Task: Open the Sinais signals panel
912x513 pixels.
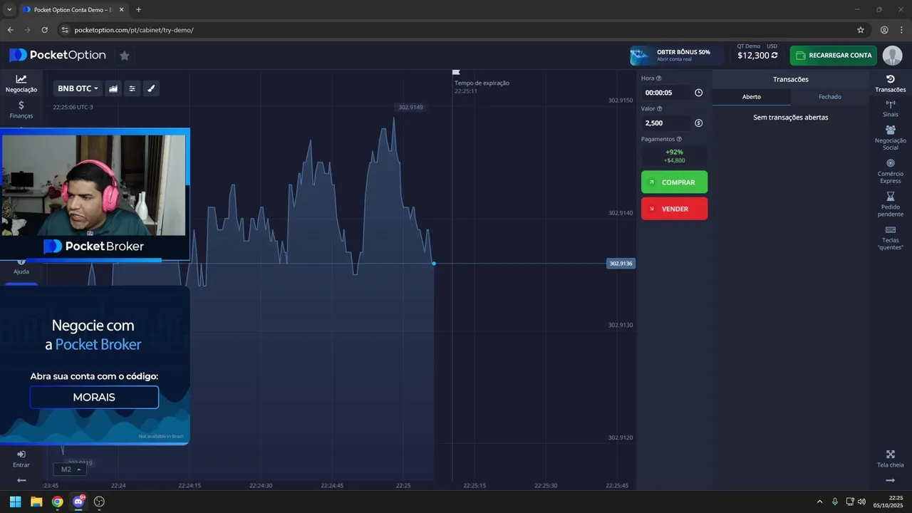Action: tap(890, 108)
